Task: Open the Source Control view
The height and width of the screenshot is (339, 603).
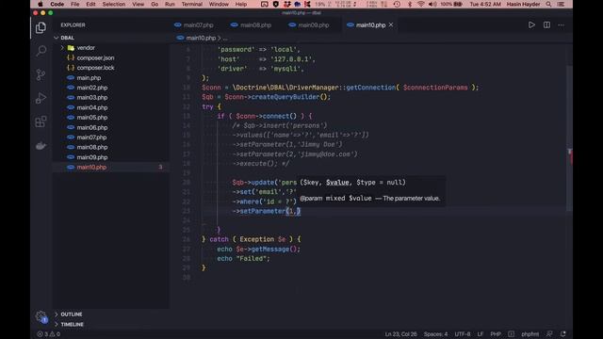Action: click(x=41, y=74)
